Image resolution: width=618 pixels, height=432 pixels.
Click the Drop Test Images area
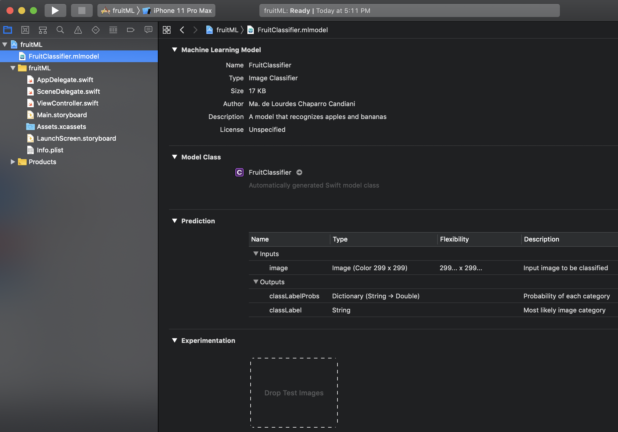tap(294, 393)
